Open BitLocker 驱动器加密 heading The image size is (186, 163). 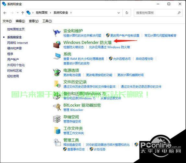tap(82, 105)
